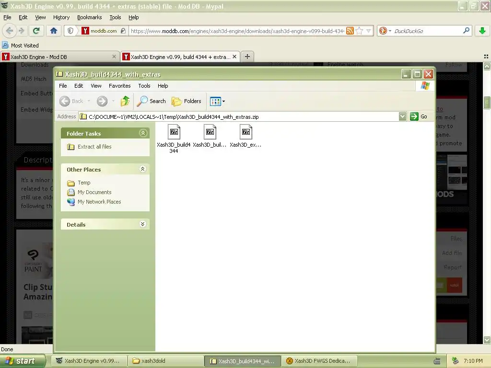The image size is (491, 368).
Task: Expand the Explorer address dropdown
Action: (403, 117)
